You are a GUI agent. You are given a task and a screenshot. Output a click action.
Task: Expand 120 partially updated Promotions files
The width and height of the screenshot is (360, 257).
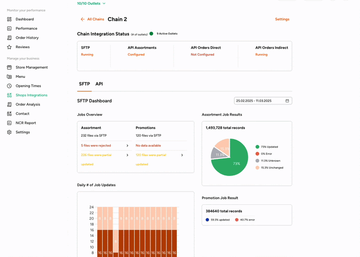182,155
